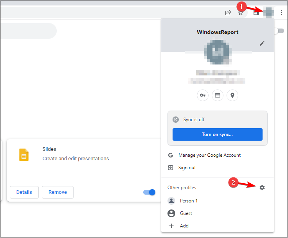The image size is (288, 238).
Task: Open saved passwords via key icon
Action: click(203, 95)
